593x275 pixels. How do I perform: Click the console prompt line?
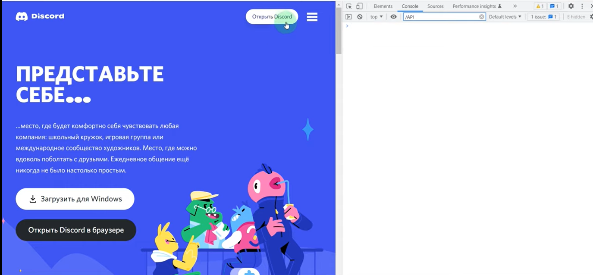point(468,26)
